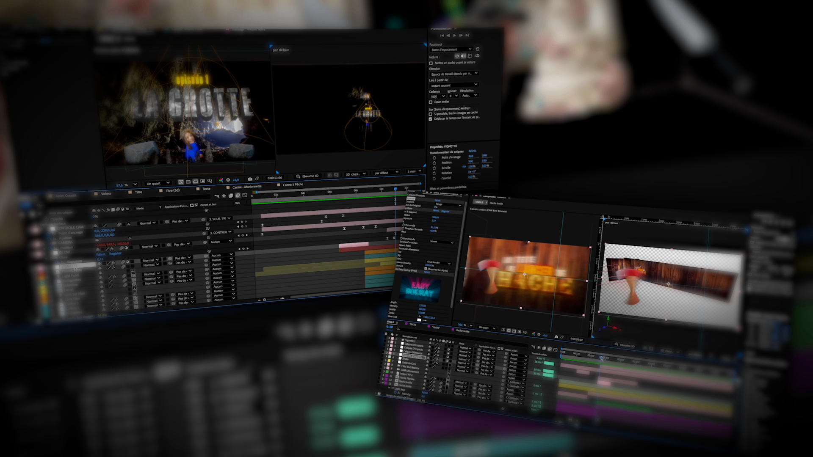The height and width of the screenshot is (457, 813).
Task: Switch to the 'Titre (3d)' timeline tab
Action: (x=171, y=190)
